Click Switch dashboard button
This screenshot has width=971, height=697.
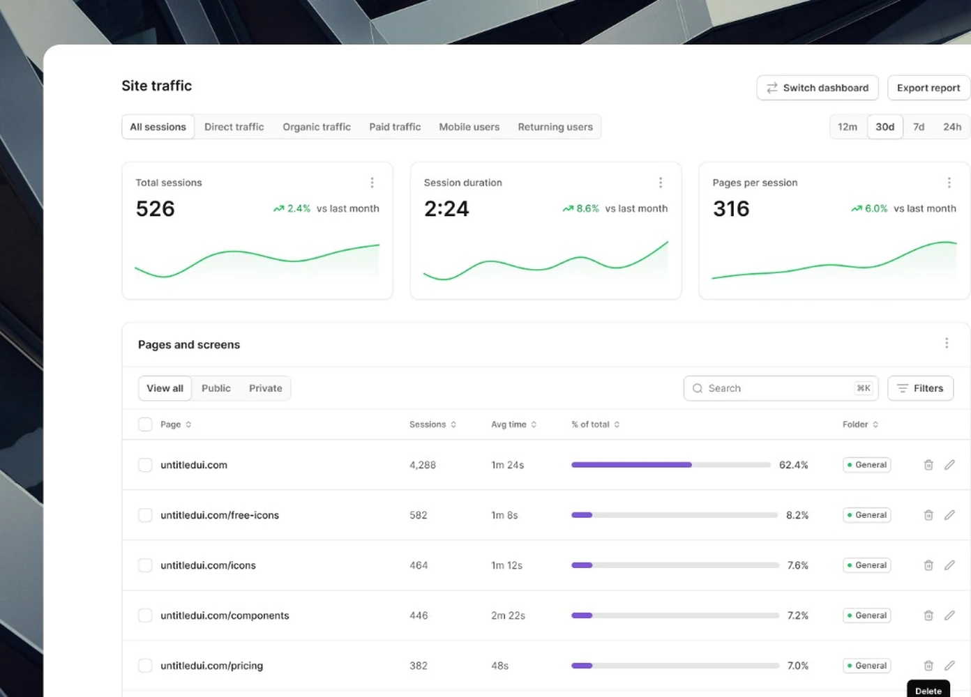coord(818,88)
